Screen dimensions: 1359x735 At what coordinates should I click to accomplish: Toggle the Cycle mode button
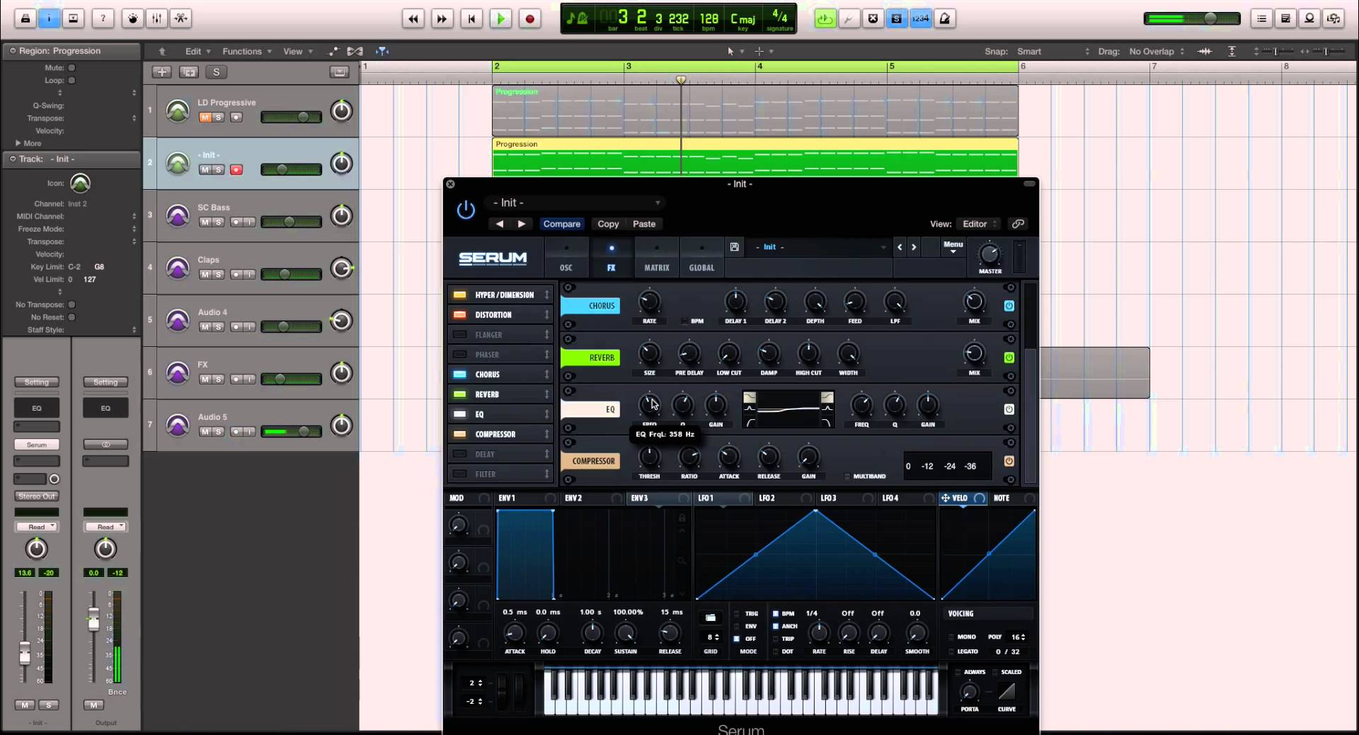pos(825,19)
